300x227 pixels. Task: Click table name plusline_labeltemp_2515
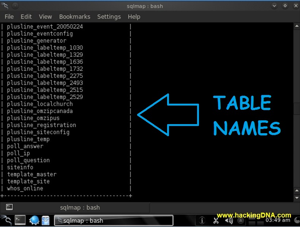pyautogui.click(x=45, y=90)
